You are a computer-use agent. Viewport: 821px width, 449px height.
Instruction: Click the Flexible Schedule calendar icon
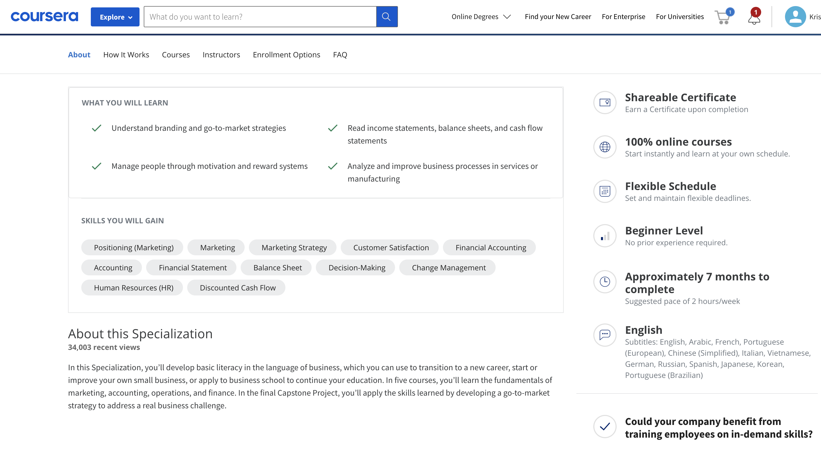605,191
